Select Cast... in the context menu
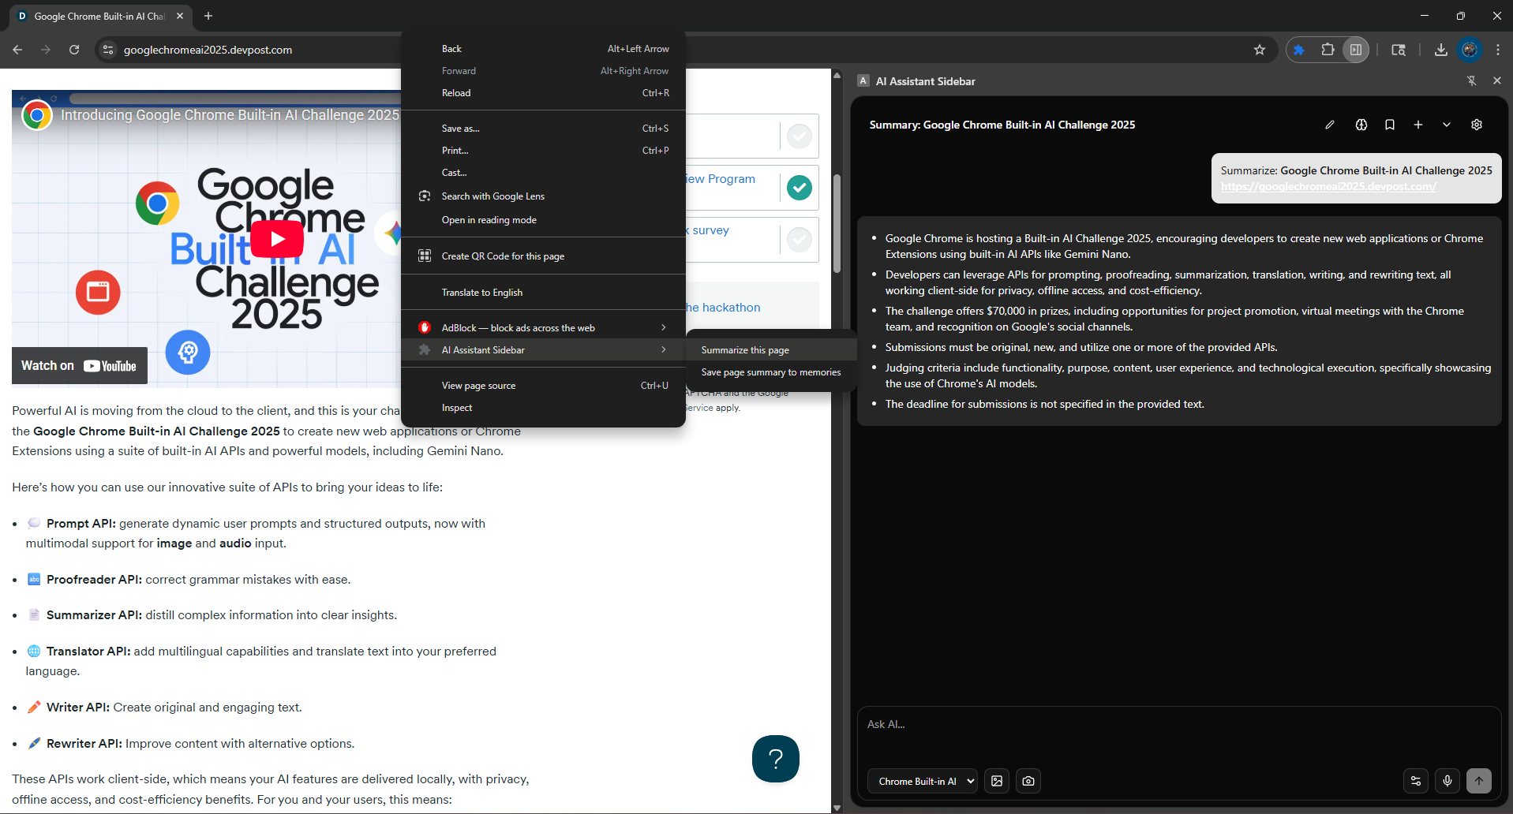This screenshot has width=1513, height=814. pyautogui.click(x=543, y=173)
